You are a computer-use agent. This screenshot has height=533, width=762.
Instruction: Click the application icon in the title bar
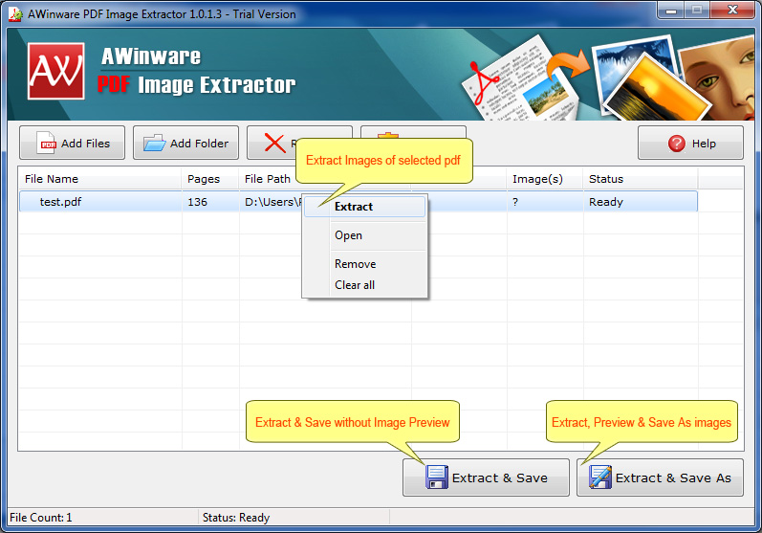click(x=15, y=14)
